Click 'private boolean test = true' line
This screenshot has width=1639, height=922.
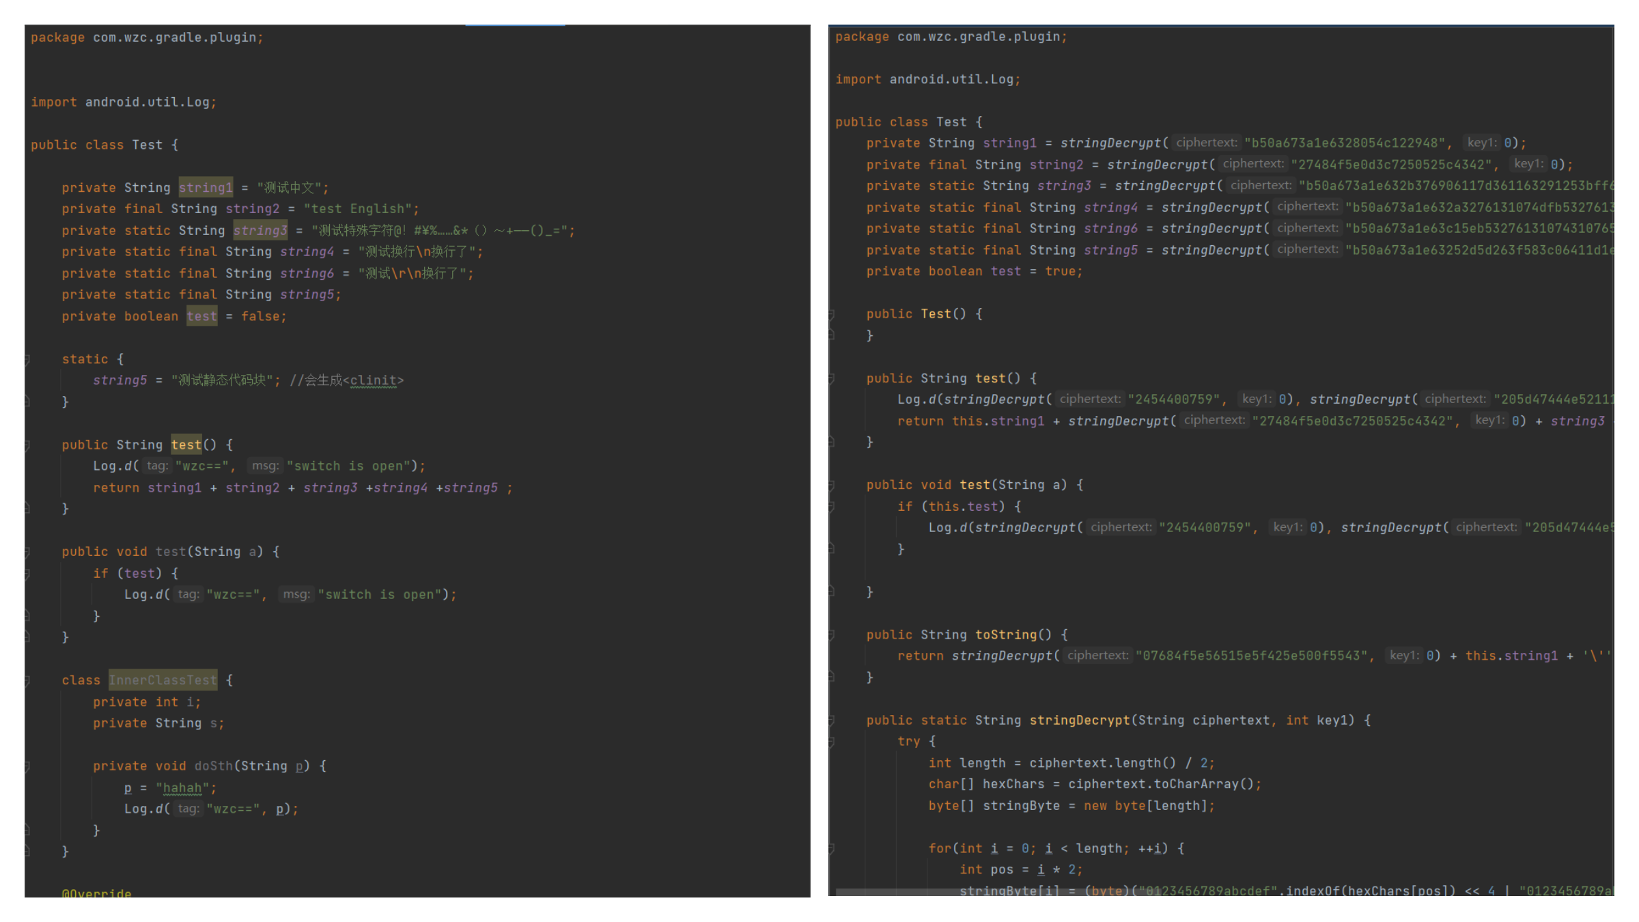pyautogui.click(x=974, y=272)
